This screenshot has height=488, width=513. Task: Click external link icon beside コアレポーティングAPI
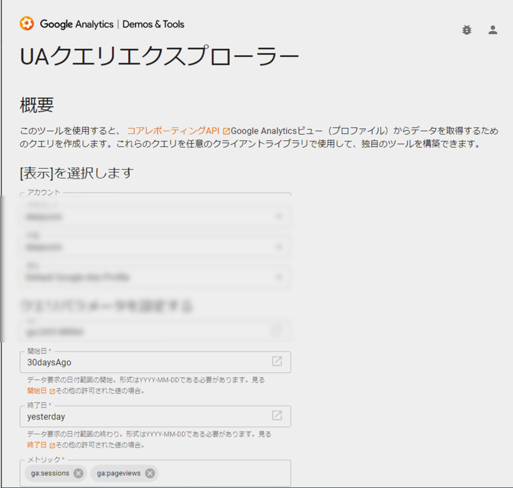coord(226,132)
